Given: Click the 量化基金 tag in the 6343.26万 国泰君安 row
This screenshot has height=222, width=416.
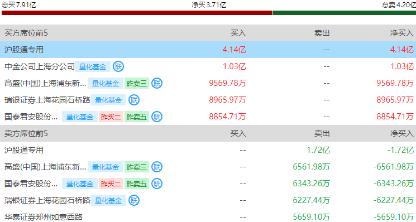Looking at the screenshot, I should 80,184.
